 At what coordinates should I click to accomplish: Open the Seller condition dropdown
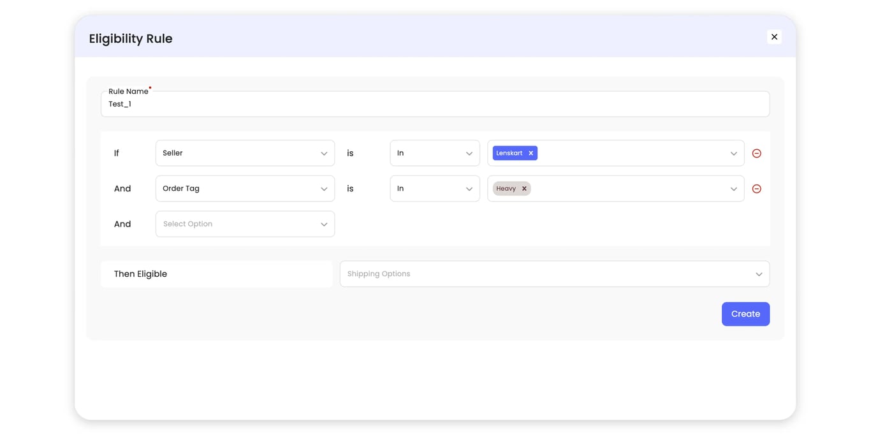click(245, 153)
